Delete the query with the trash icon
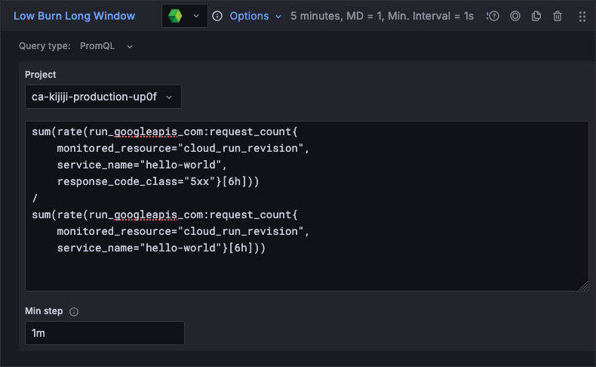596x367 pixels. pos(558,16)
